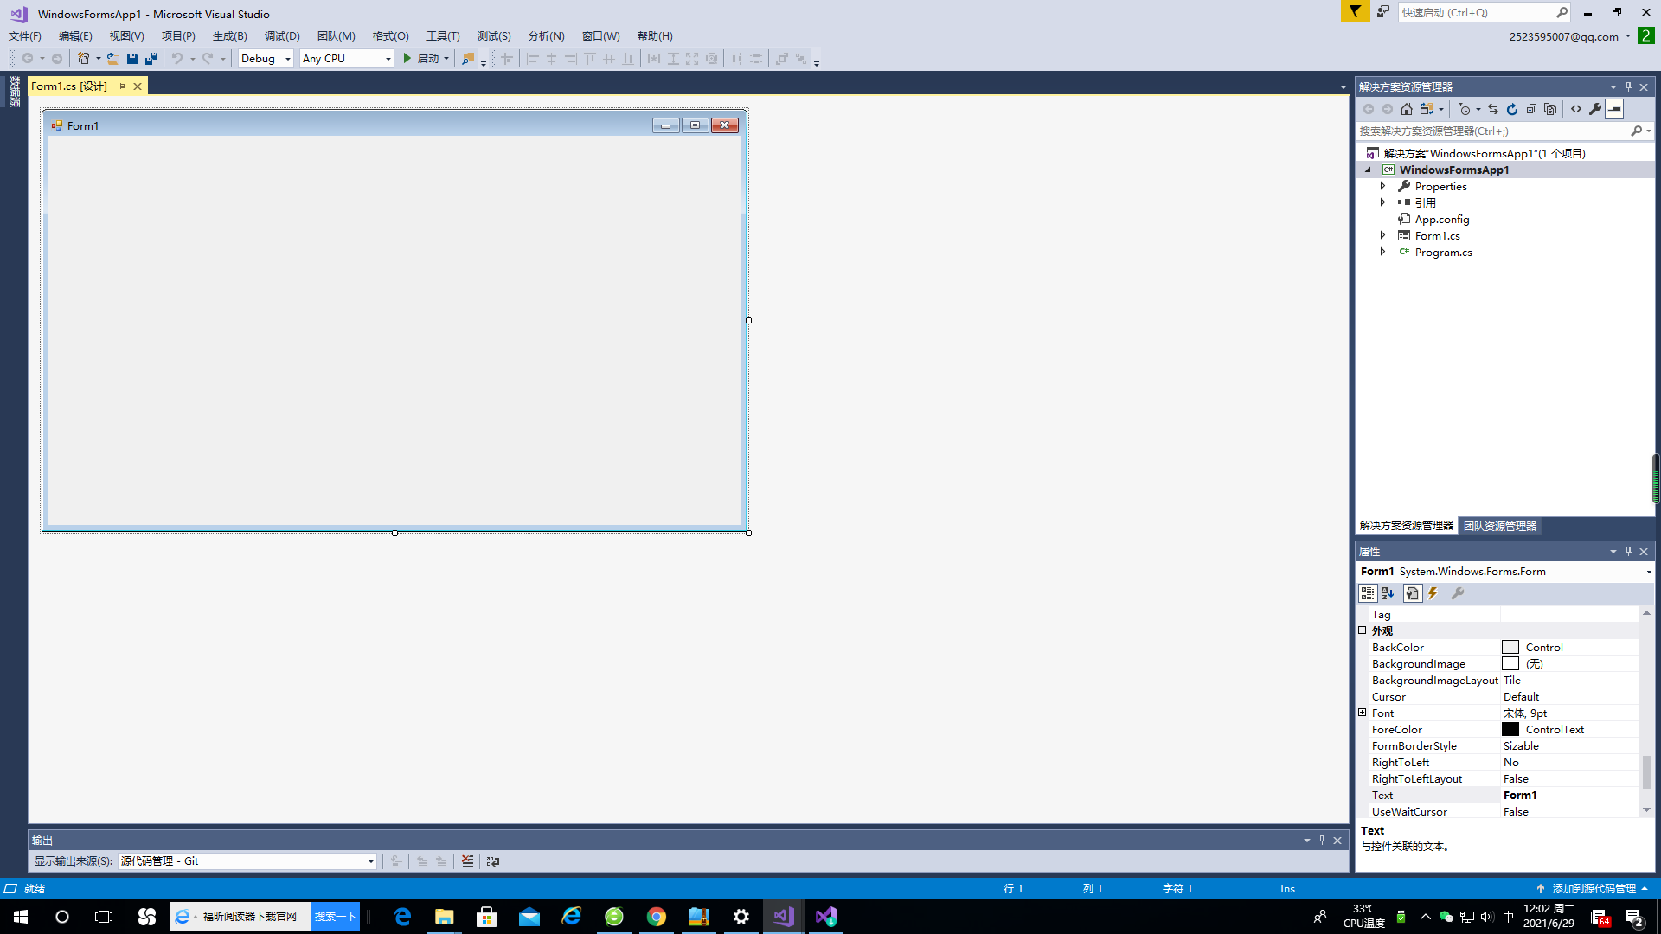
Task: Toggle UseWaitCursor property value
Action: [1557, 811]
